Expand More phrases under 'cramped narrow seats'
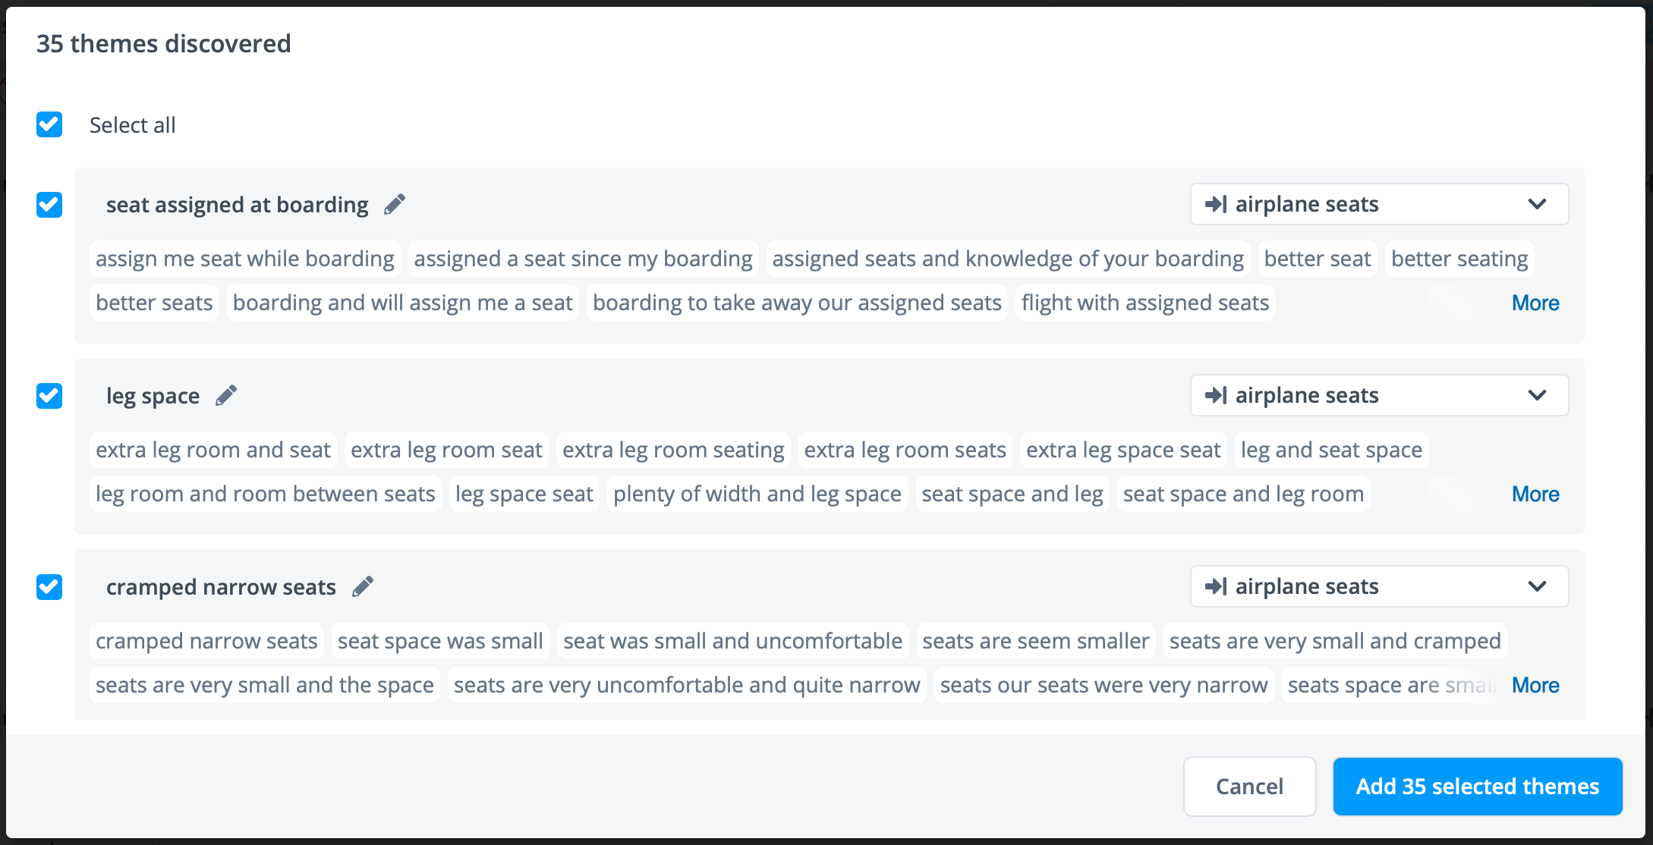The width and height of the screenshot is (1653, 845). pos(1535,685)
